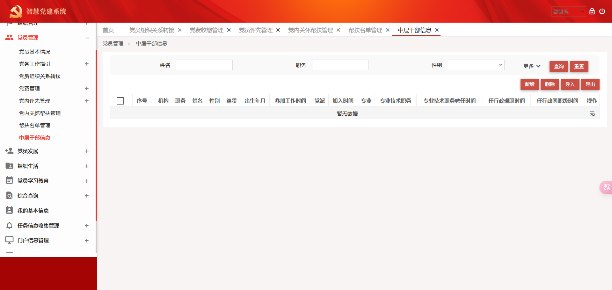Click the 序号 column header
The image size is (612, 290).
pos(142,101)
